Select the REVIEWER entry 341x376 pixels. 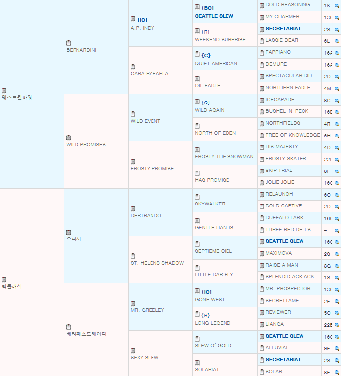(x=278, y=312)
